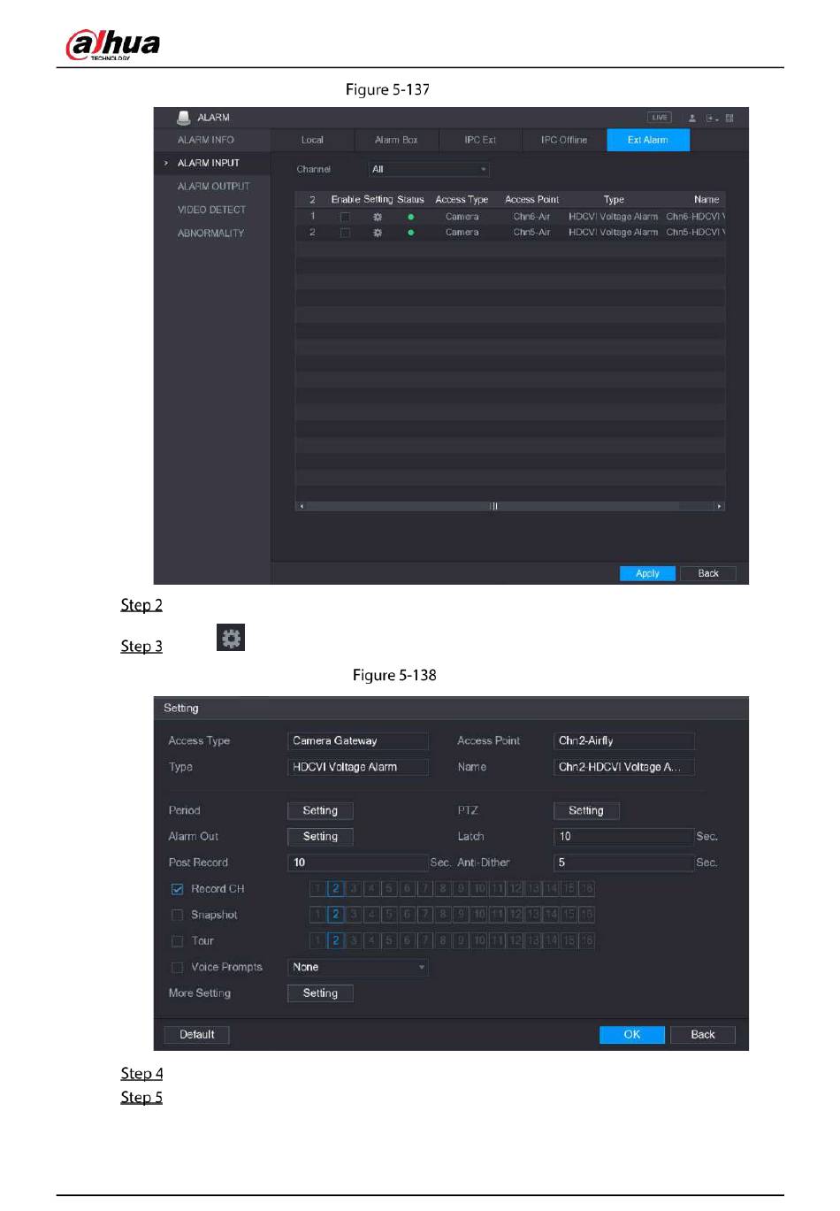
Task: Toggle channel 2 in Record CH row
Action: [x=335, y=889]
